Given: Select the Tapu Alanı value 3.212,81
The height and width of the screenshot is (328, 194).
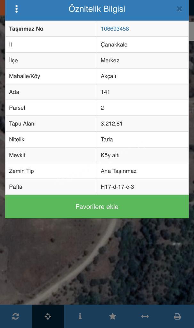Looking at the screenshot, I should [x=111, y=124].
